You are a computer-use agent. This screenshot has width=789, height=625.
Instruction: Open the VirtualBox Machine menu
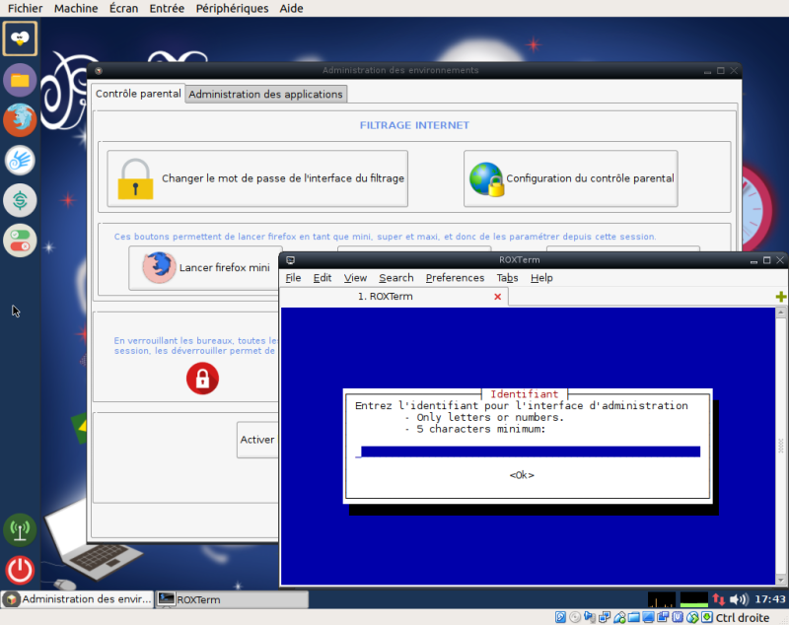76,9
